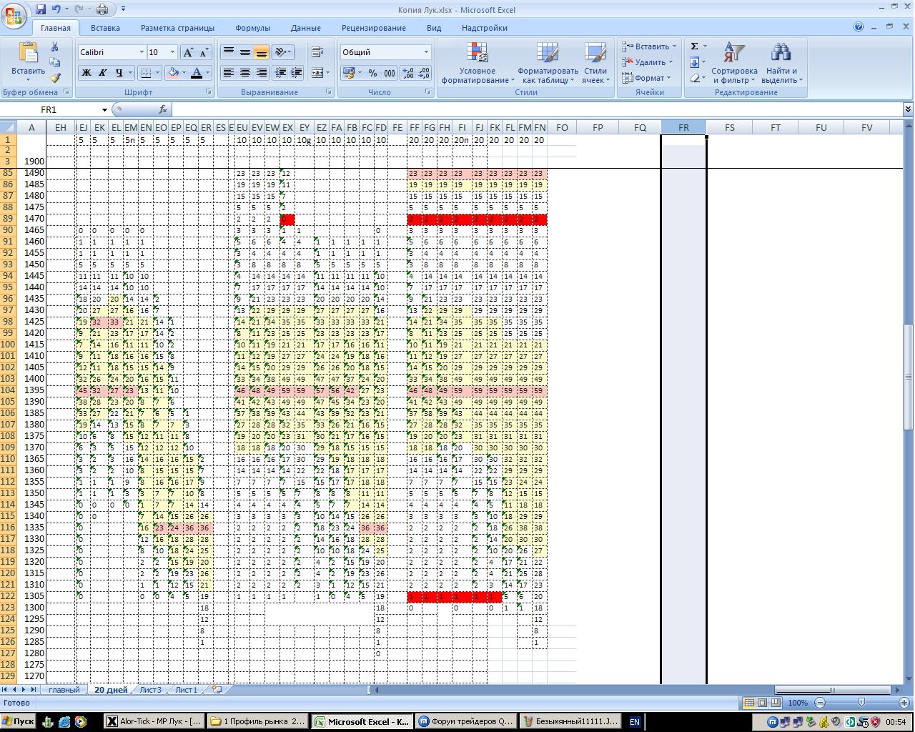Toggle bottom vertical alignment button
Screen dimensions: 915x732
tap(261, 52)
